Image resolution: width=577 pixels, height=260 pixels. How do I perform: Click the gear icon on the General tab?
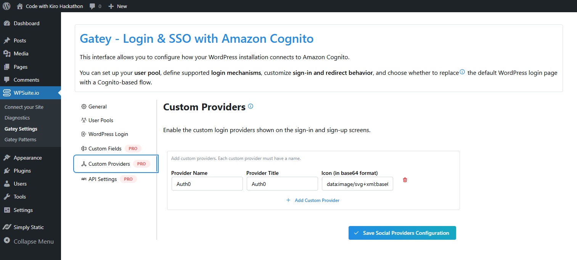84,106
